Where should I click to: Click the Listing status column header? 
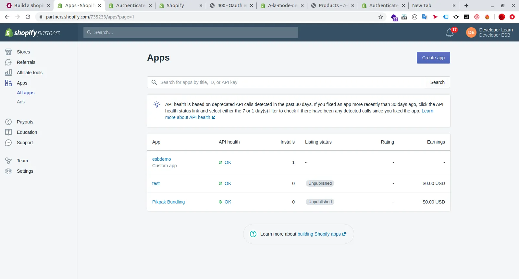click(318, 142)
